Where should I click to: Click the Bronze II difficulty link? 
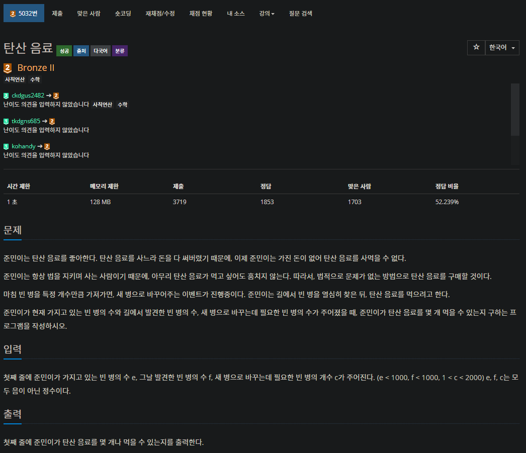(36, 68)
